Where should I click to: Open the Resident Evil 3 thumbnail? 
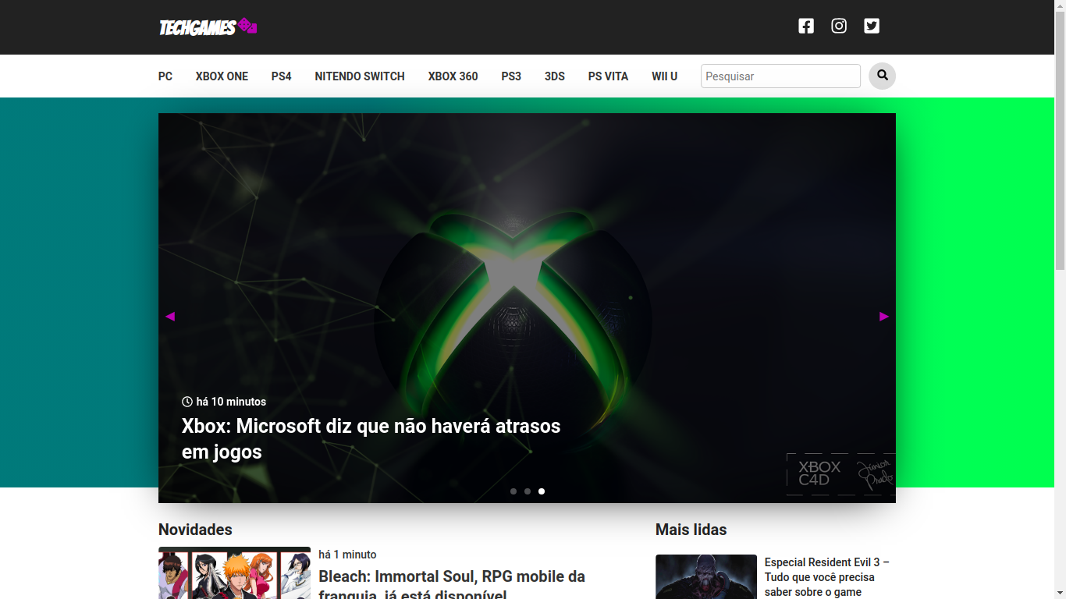coord(706,577)
